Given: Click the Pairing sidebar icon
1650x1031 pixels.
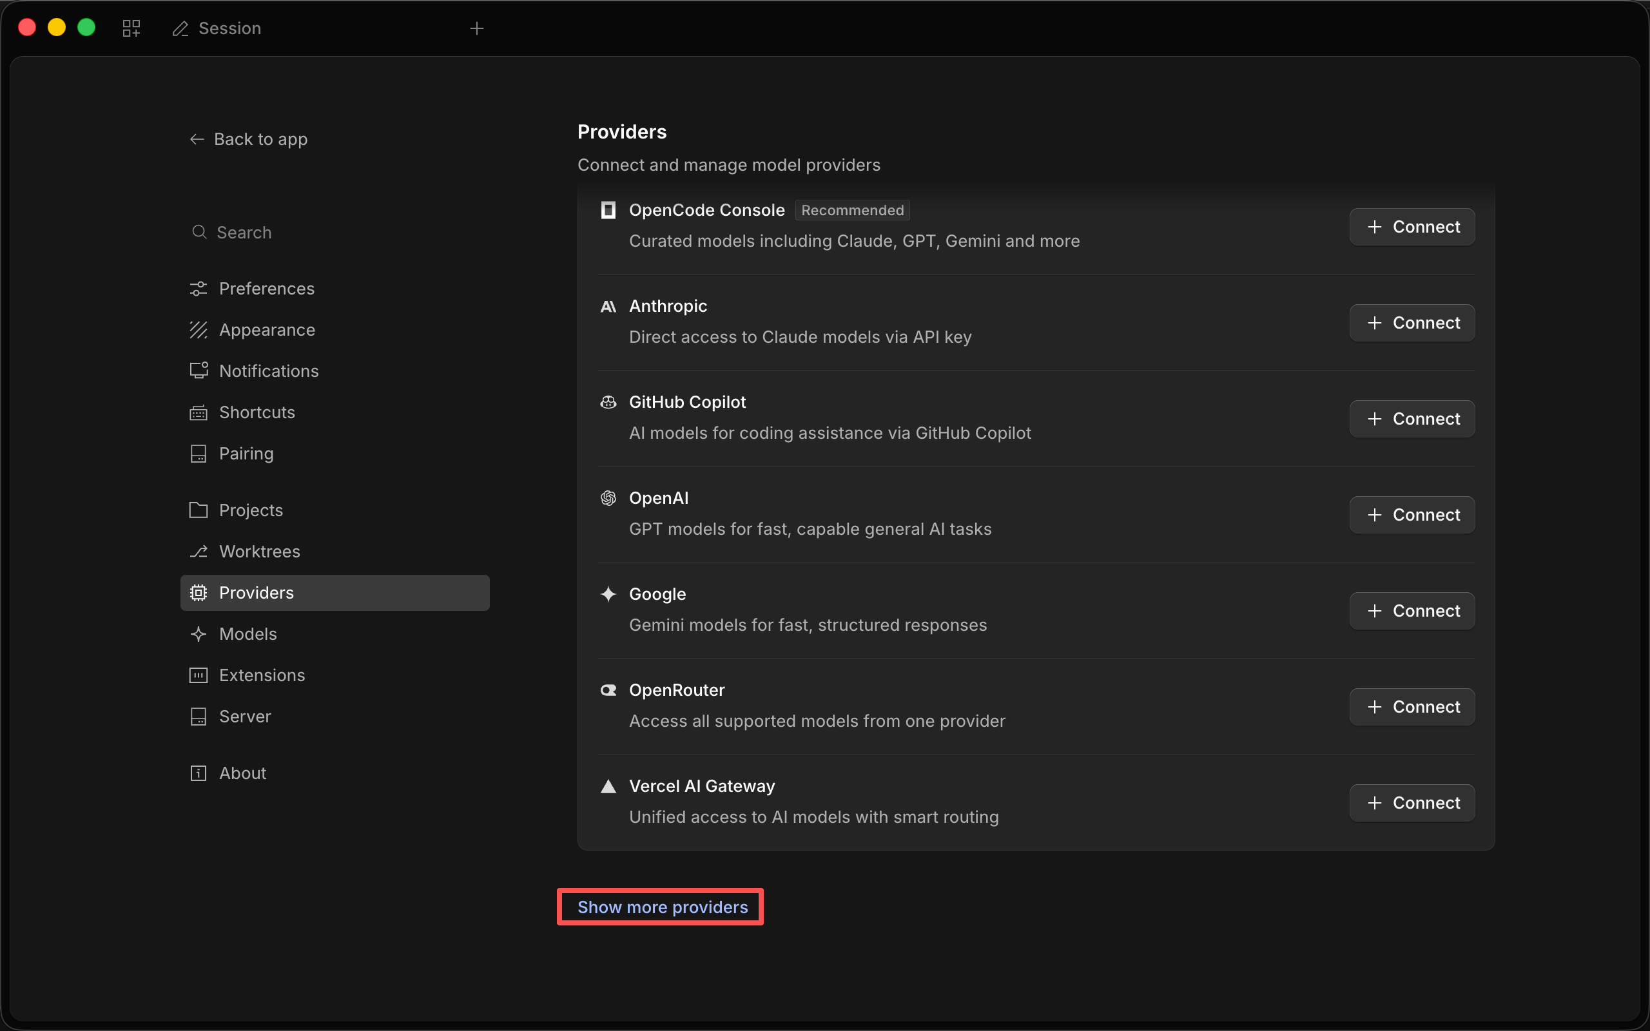Looking at the screenshot, I should tap(199, 454).
